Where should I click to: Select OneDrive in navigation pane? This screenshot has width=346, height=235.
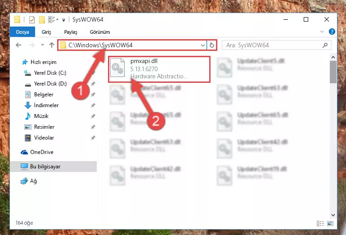point(37,152)
